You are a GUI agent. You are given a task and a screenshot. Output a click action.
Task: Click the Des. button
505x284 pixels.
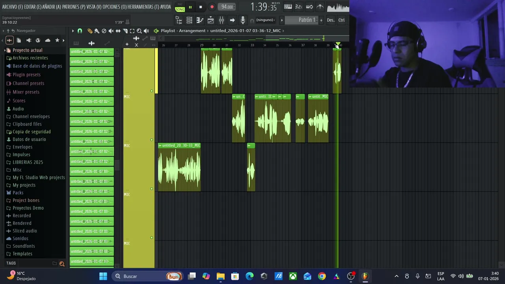pyautogui.click(x=331, y=20)
